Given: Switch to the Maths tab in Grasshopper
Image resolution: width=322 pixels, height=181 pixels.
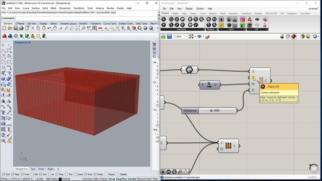Looking at the screenshot, I should pyautogui.click(x=176, y=14).
